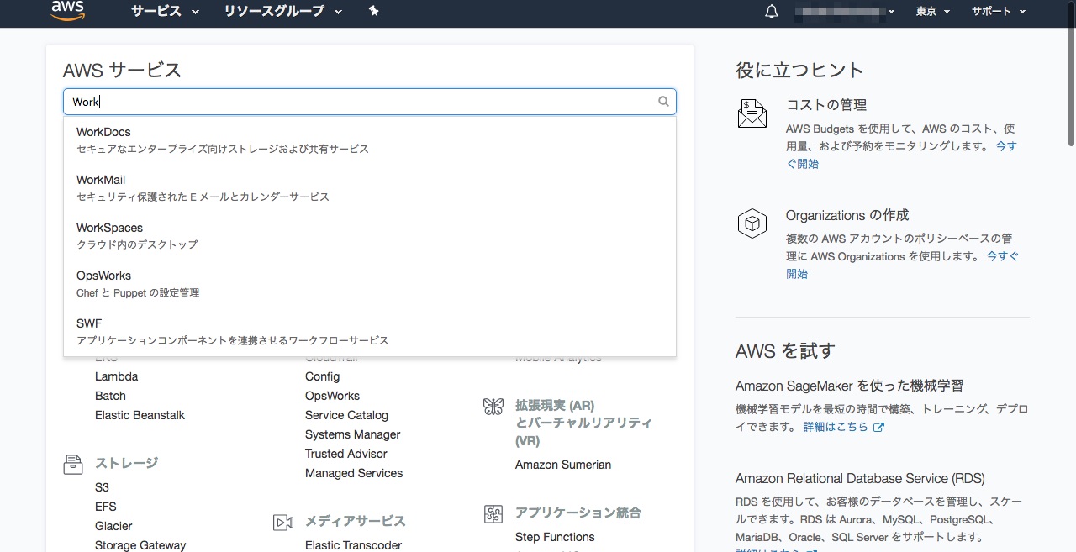1076x552 pixels.
Task: Click the application integration icon
Action: click(x=493, y=513)
